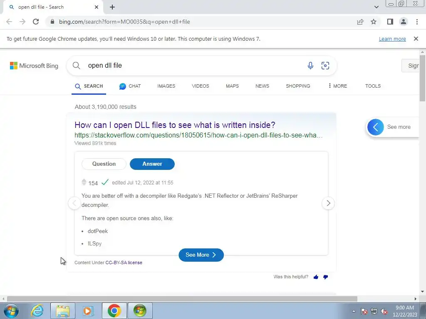The image size is (426, 319).
Task: Click the browser forward arrow
Action: 22,22
